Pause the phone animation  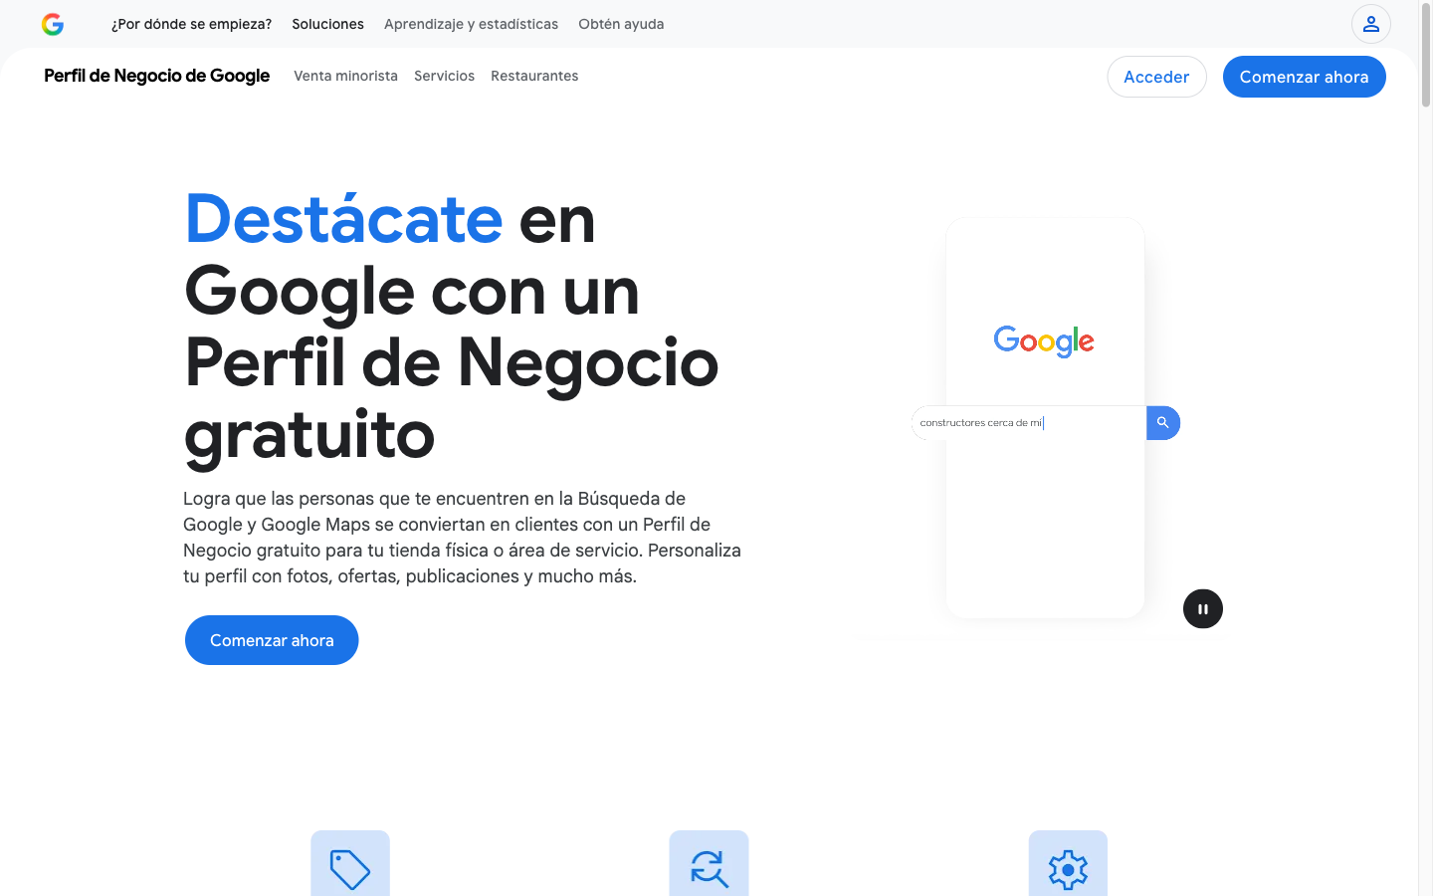click(1202, 609)
